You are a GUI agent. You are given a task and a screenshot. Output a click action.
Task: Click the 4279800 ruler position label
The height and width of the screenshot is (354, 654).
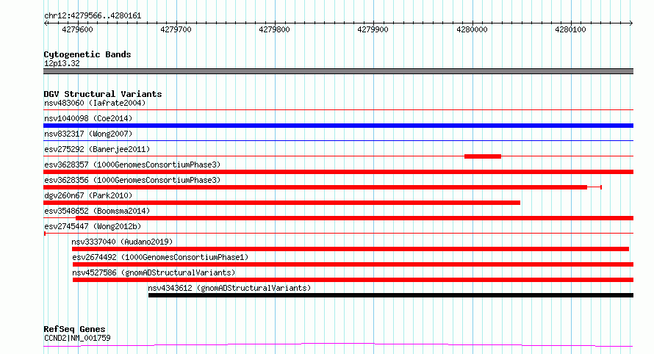tap(274, 29)
